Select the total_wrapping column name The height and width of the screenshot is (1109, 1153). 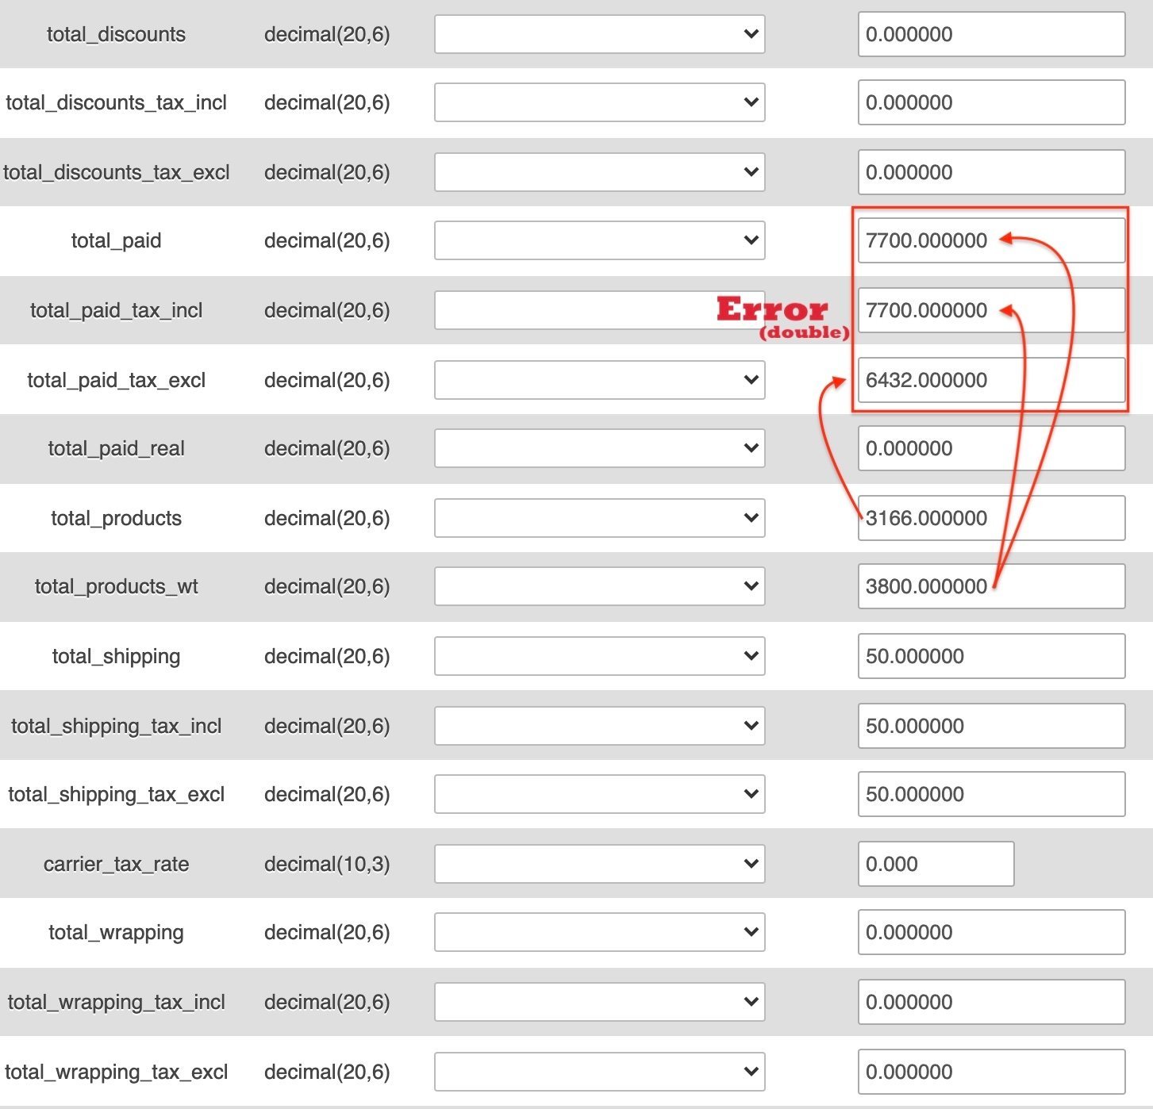pyautogui.click(x=117, y=932)
